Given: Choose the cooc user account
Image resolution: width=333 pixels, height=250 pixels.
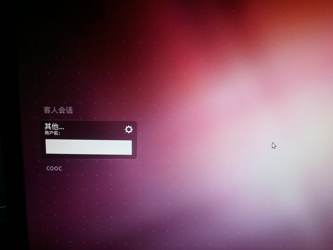Looking at the screenshot, I should click(x=54, y=168).
